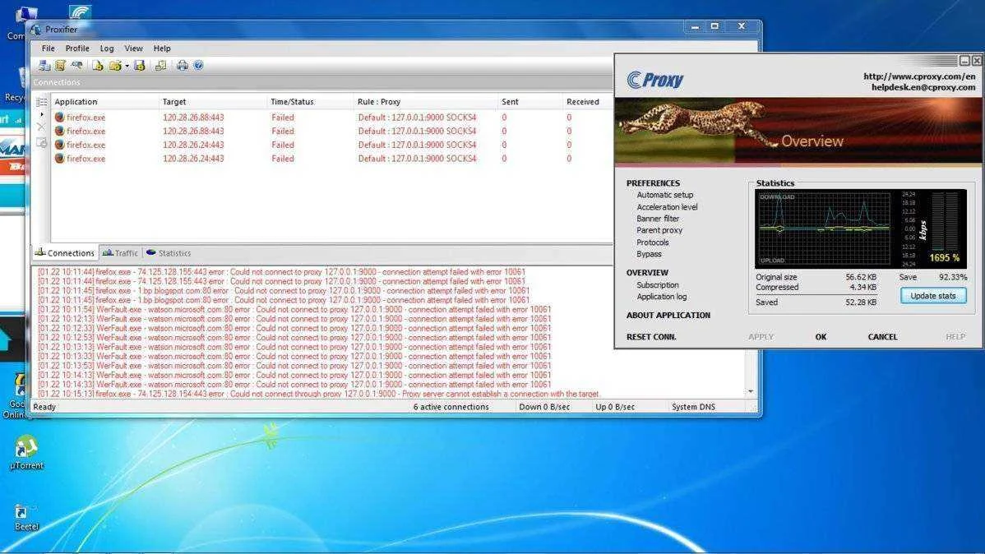Click the Print icon in Proxifier toolbar
The height and width of the screenshot is (554, 985).
pos(183,65)
